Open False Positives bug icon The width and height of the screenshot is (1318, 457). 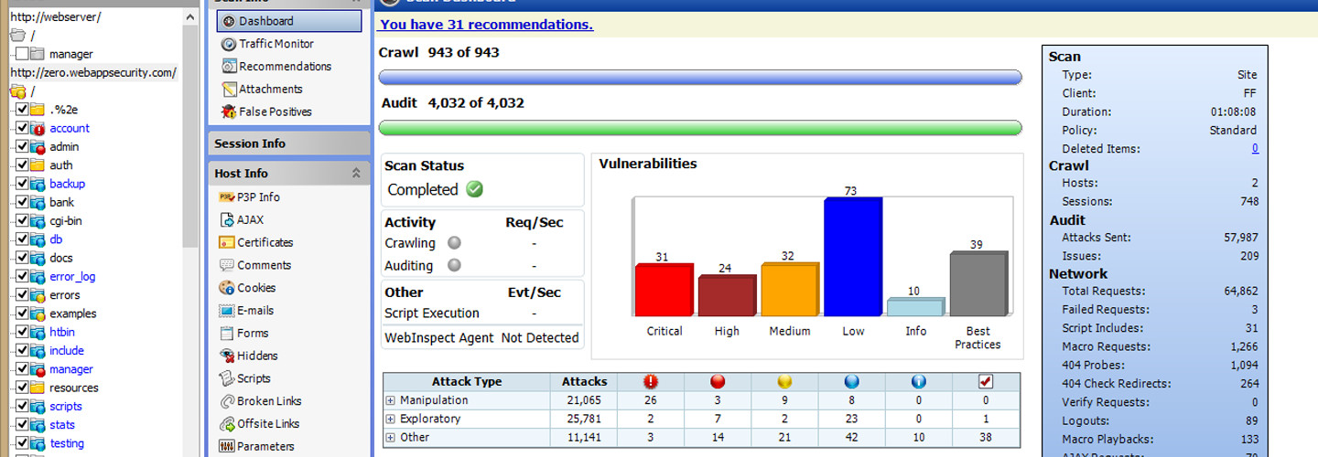229,112
